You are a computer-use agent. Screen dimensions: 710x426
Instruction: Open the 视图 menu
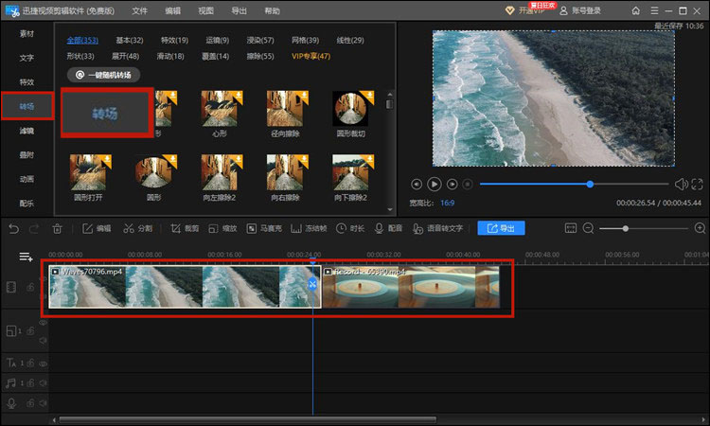click(205, 10)
